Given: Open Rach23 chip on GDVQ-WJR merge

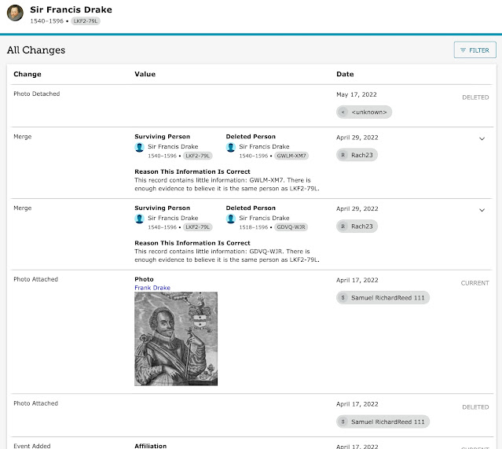Looking at the screenshot, I should coord(357,226).
